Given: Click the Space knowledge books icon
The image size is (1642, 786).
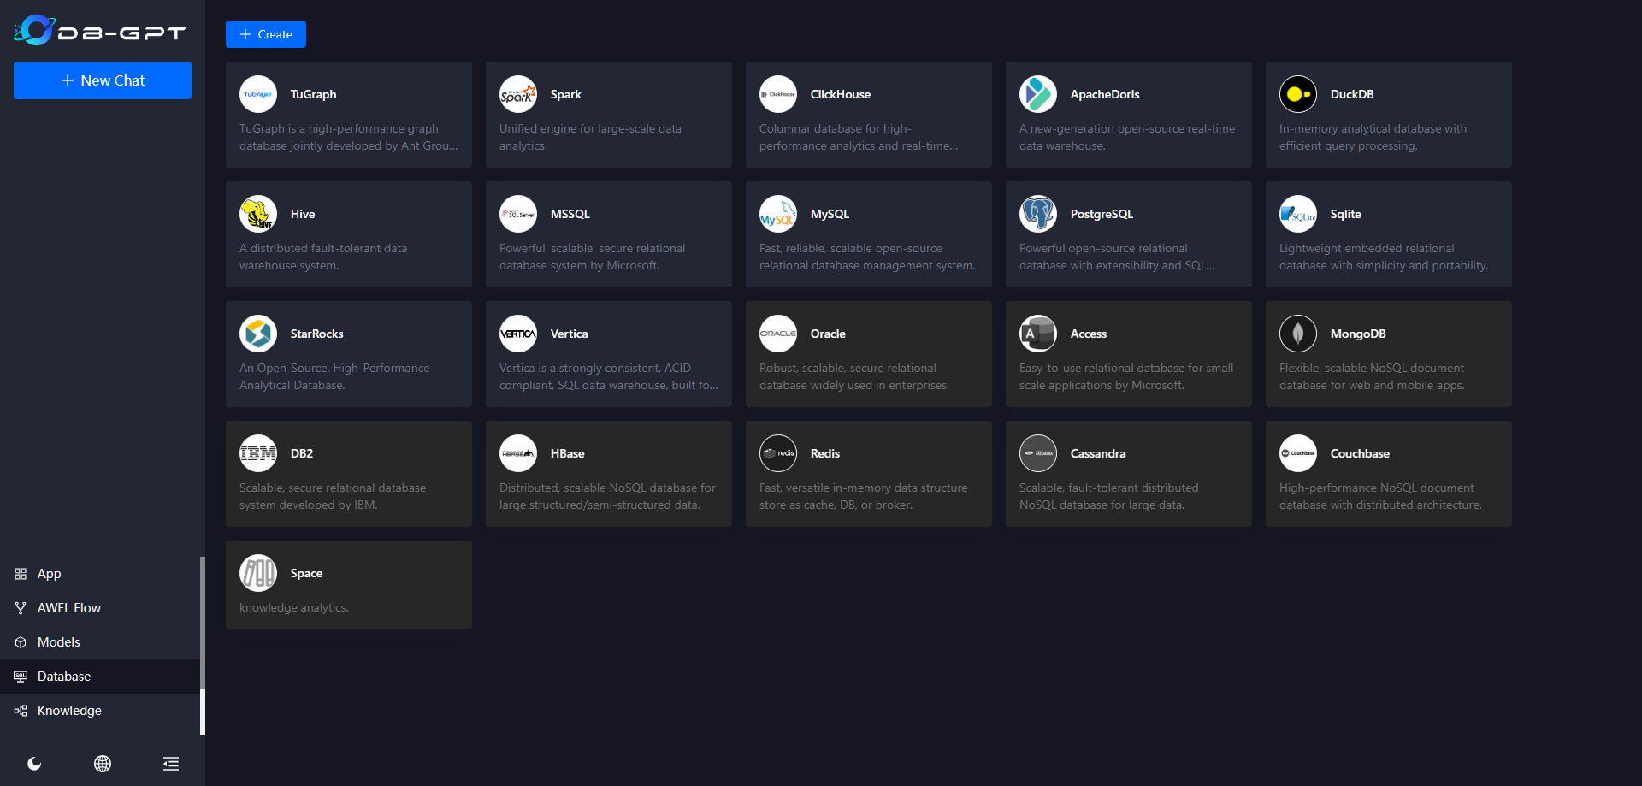Looking at the screenshot, I should pyautogui.click(x=258, y=573).
